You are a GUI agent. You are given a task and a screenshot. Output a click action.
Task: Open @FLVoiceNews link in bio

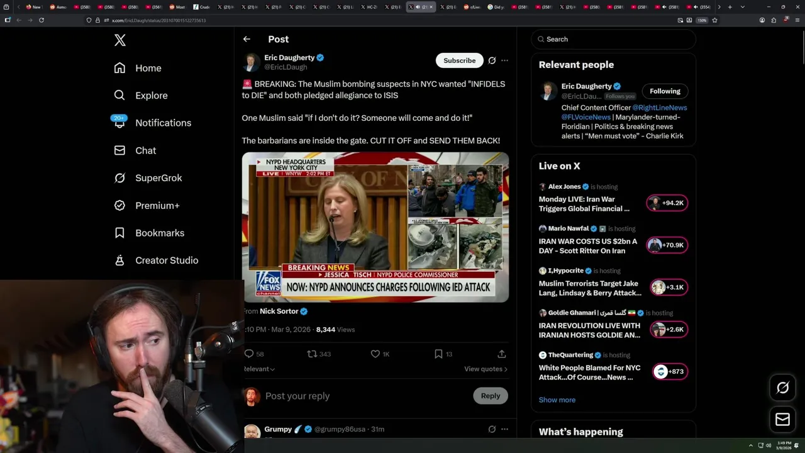[586, 117]
